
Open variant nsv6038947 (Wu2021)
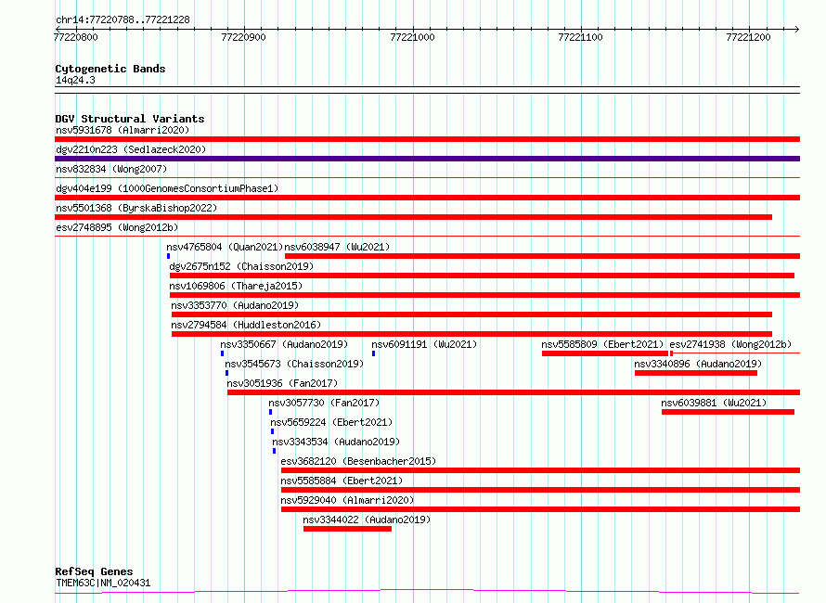tap(337, 247)
